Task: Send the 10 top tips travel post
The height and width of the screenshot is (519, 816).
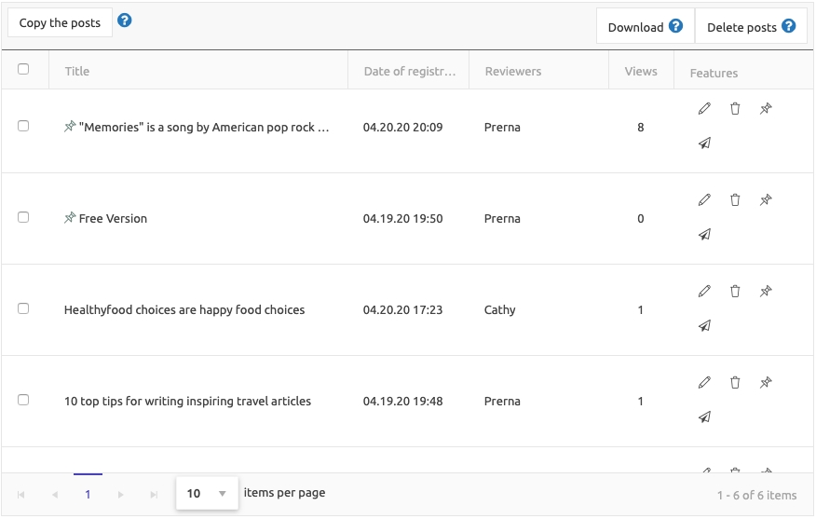Action: coord(704,417)
